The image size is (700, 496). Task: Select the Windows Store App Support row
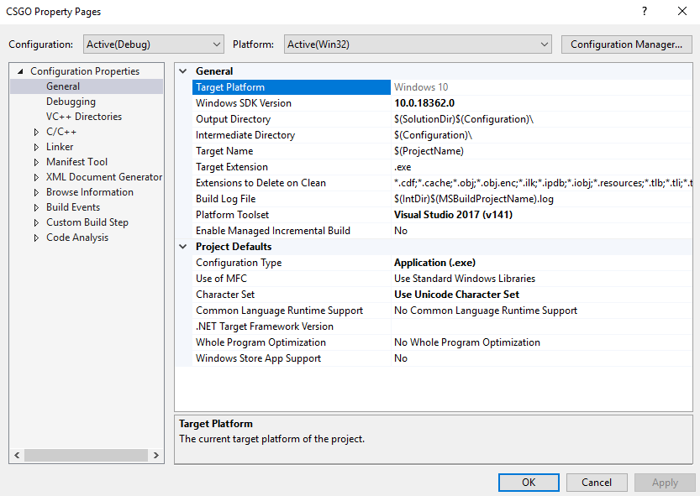pyautogui.click(x=442, y=358)
